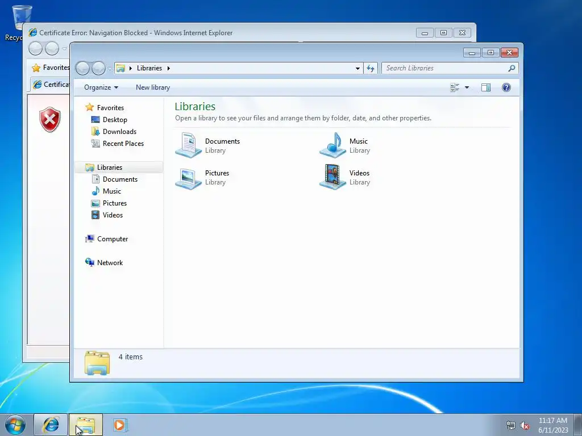
Task: Select Recent Places in navigation pane
Action: [x=123, y=144]
